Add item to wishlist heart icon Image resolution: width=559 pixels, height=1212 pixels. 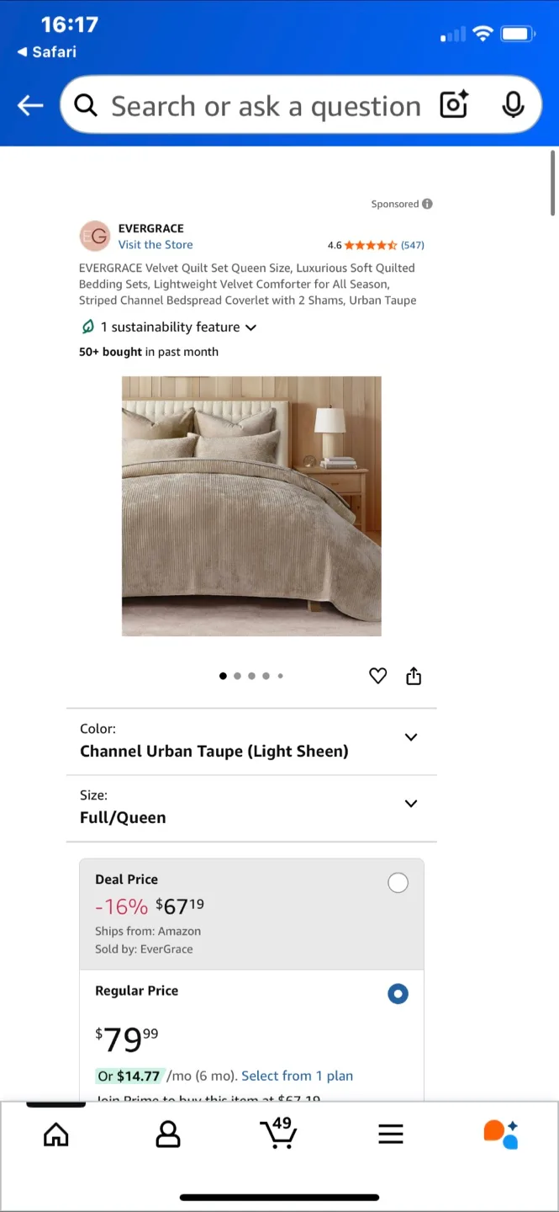pos(378,676)
